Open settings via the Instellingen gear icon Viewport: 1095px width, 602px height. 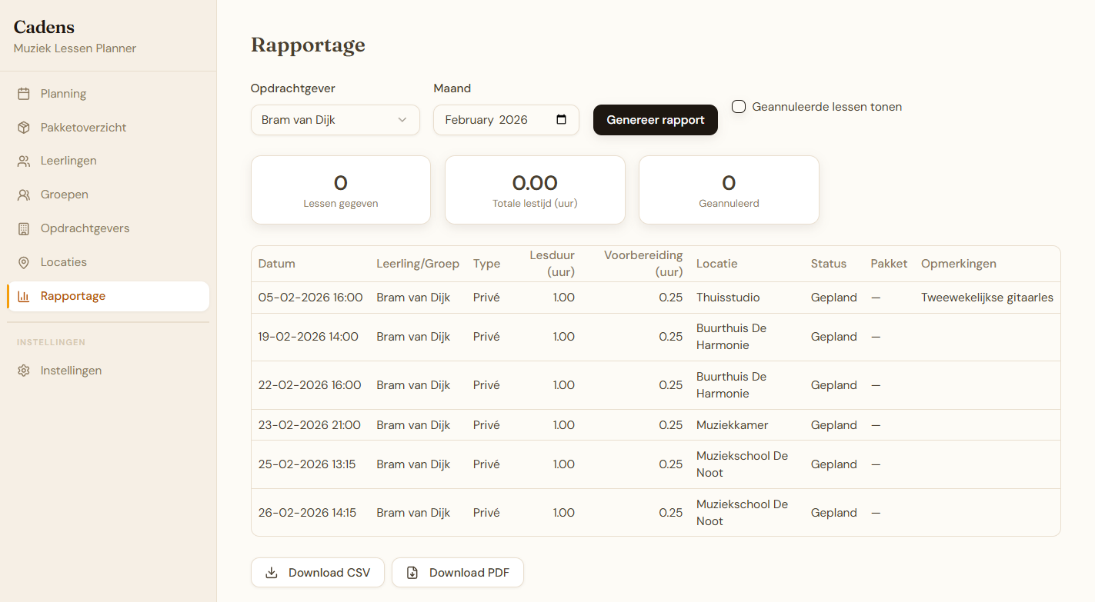click(x=24, y=370)
